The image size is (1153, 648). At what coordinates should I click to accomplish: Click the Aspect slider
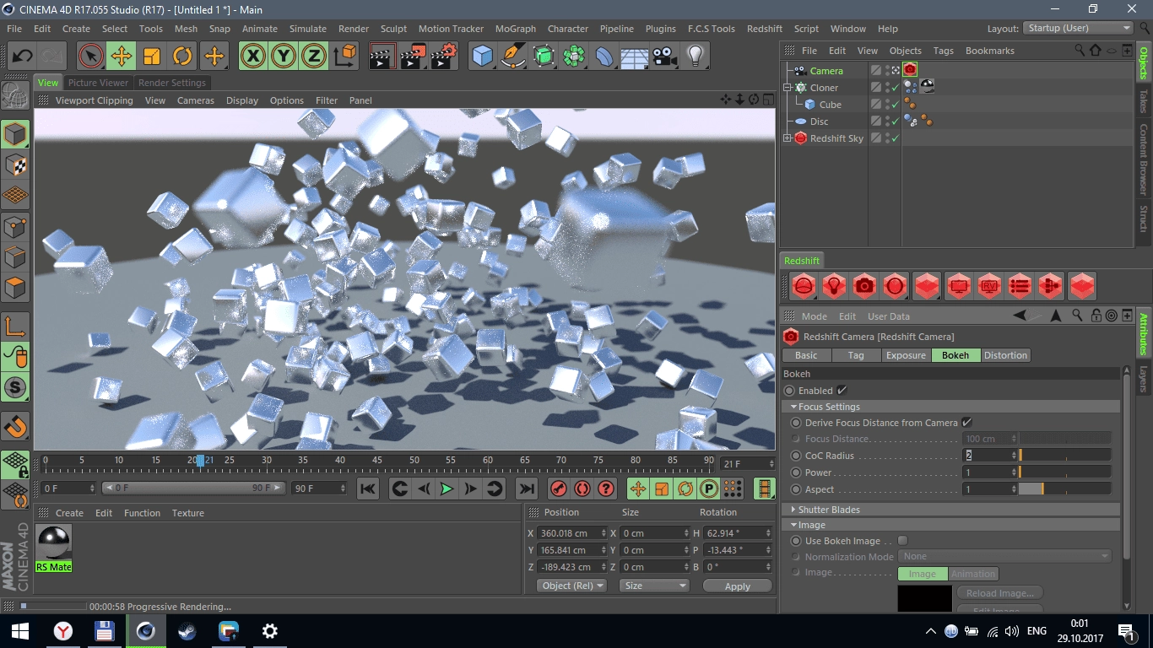[x=1065, y=489]
